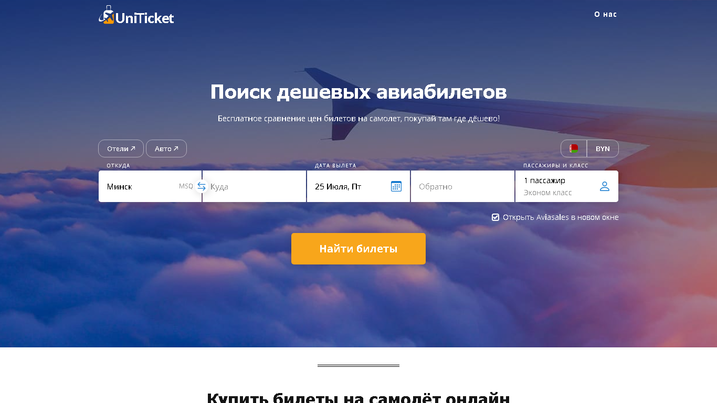The height and width of the screenshot is (403, 717).
Task: Open the departure date calendar icon
Action: tap(396, 186)
